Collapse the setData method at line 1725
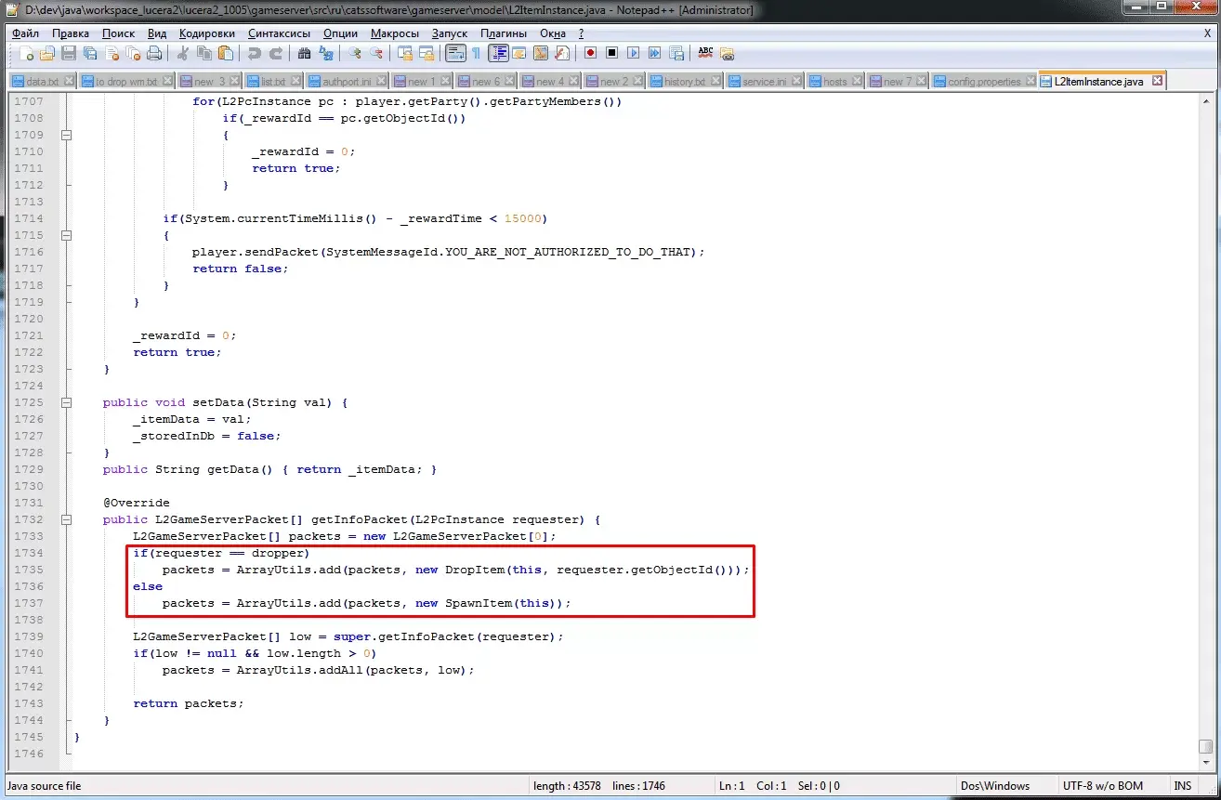Image resolution: width=1221 pixels, height=800 pixels. (x=66, y=402)
